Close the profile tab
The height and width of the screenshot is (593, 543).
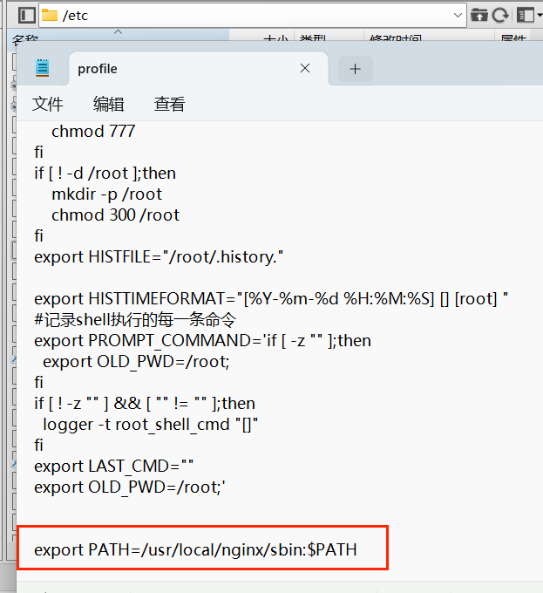pyautogui.click(x=305, y=68)
